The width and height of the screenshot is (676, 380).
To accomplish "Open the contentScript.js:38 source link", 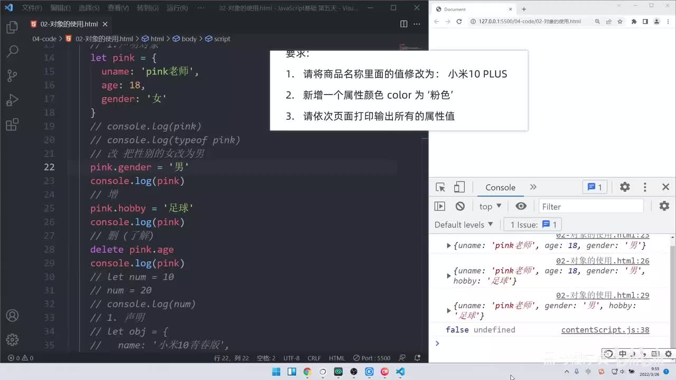I will pos(605,330).
